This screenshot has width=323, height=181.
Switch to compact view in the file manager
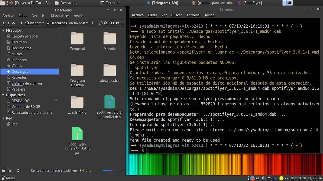(x=123, y=23)
